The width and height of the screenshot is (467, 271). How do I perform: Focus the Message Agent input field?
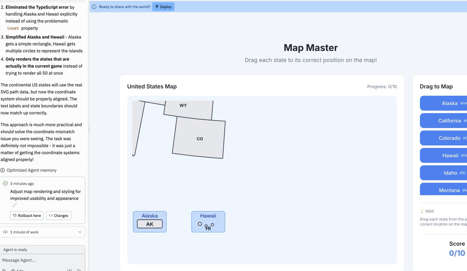pos(42,260)
